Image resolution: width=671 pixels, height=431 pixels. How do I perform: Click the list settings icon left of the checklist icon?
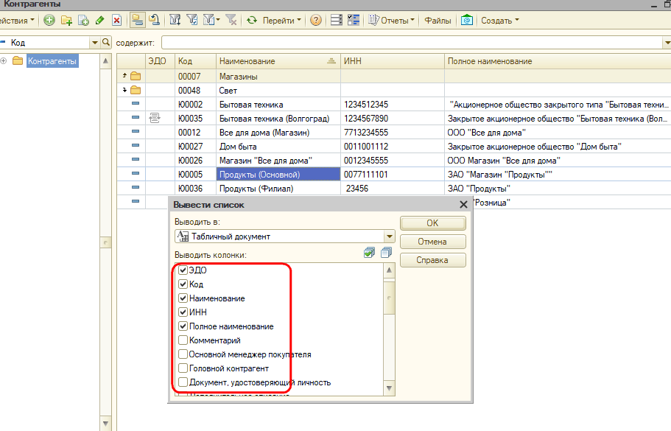click(337, 20)
